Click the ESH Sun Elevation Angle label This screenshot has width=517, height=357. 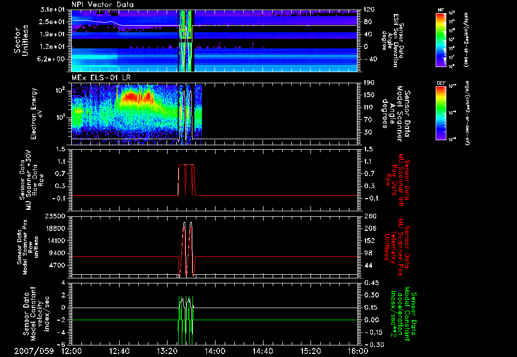click(x=392, y=40)
